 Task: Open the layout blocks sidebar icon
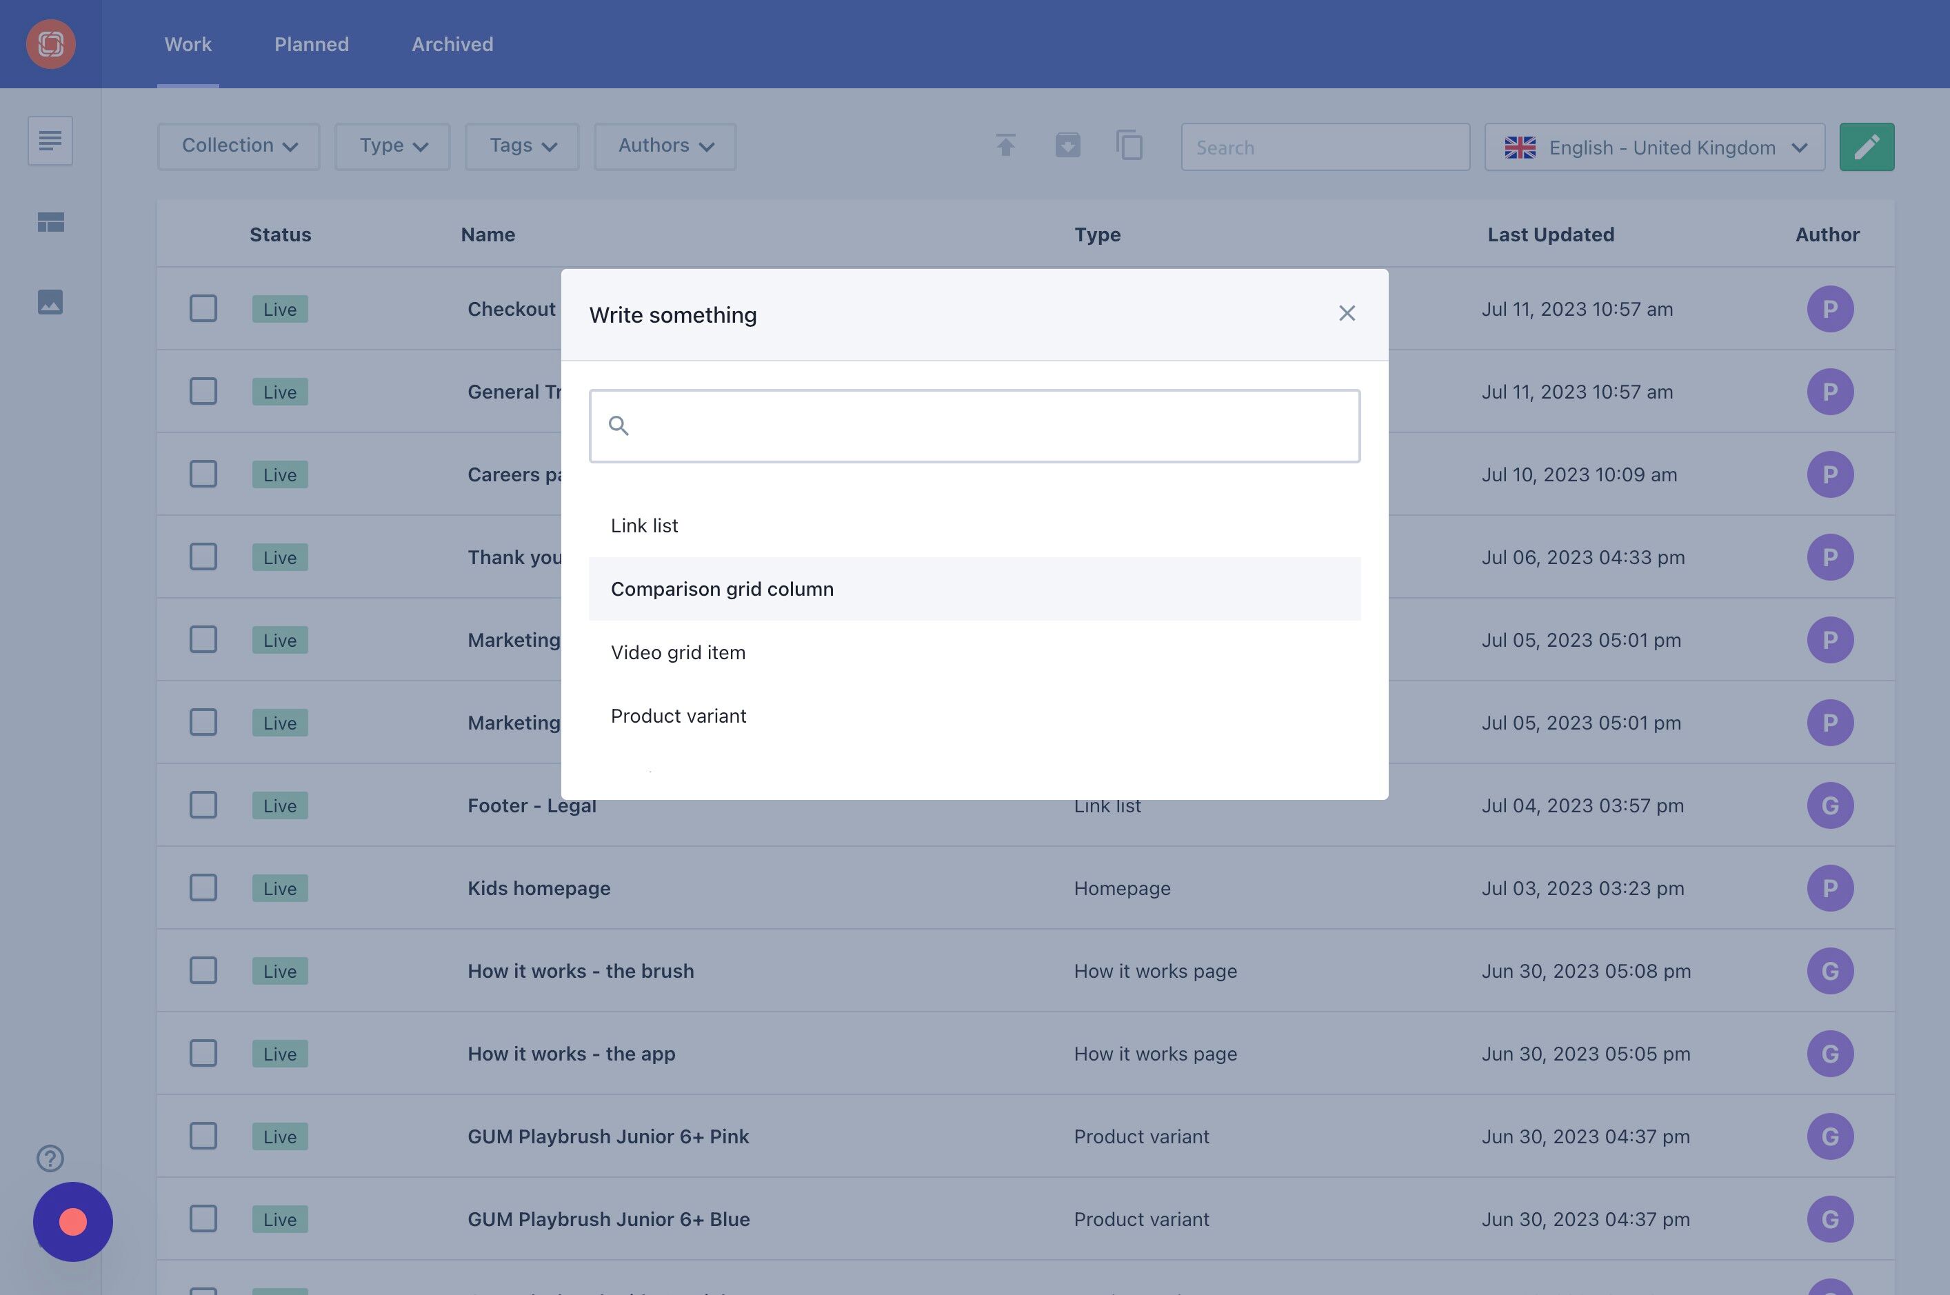click(x=50, y=222)
